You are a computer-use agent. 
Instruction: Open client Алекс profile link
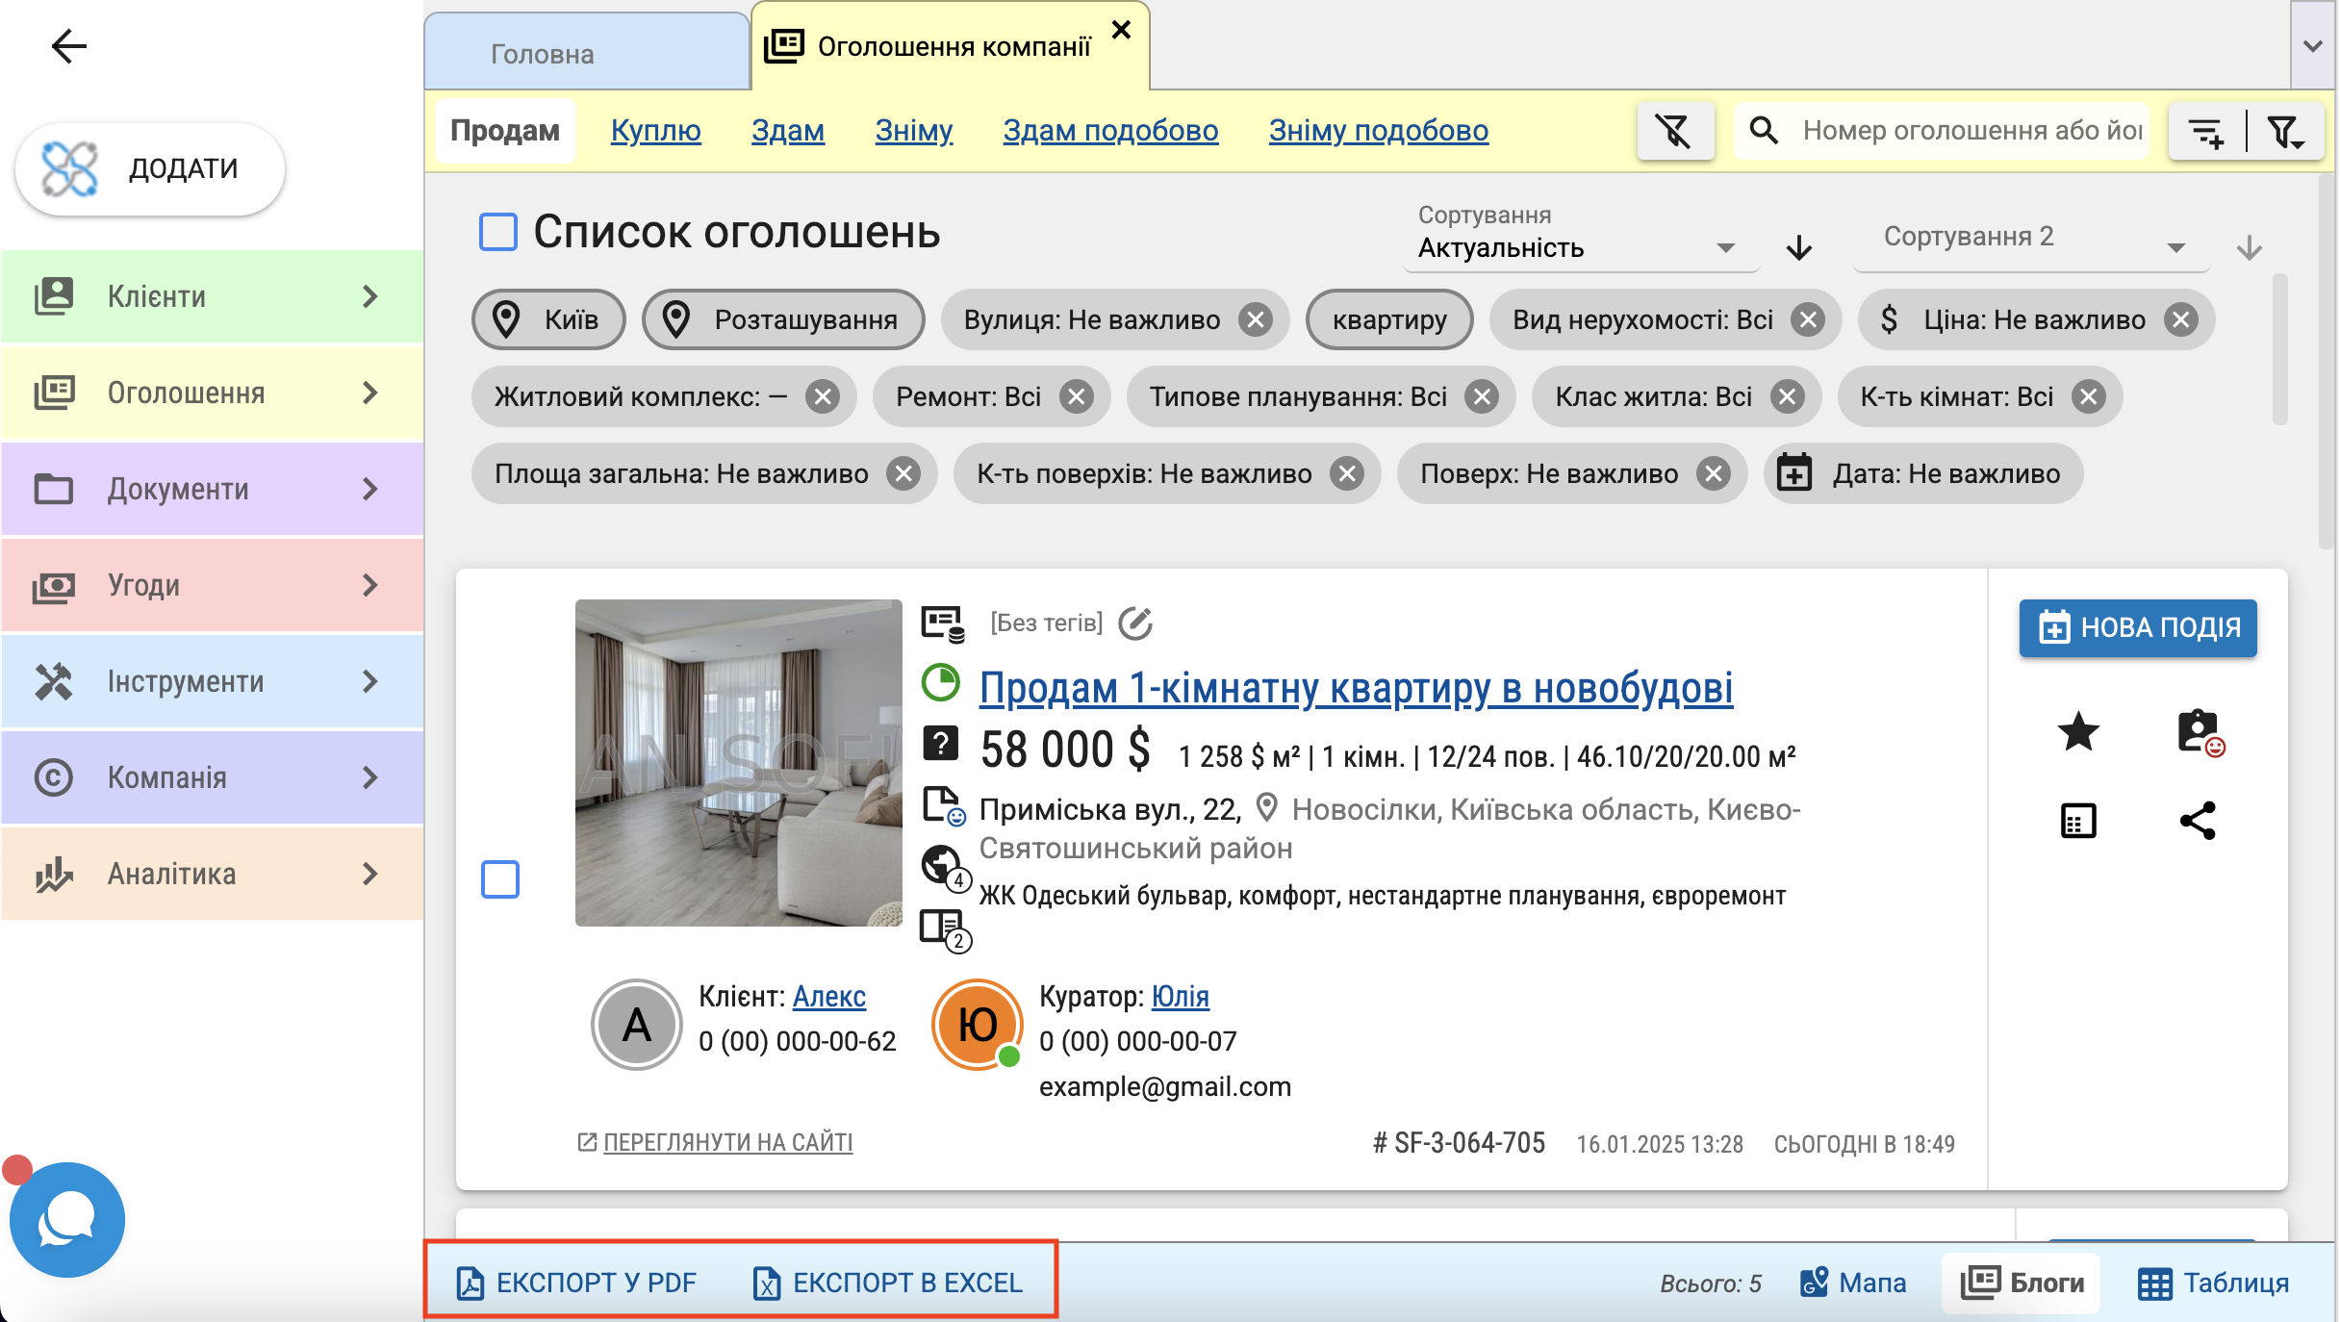829,997
